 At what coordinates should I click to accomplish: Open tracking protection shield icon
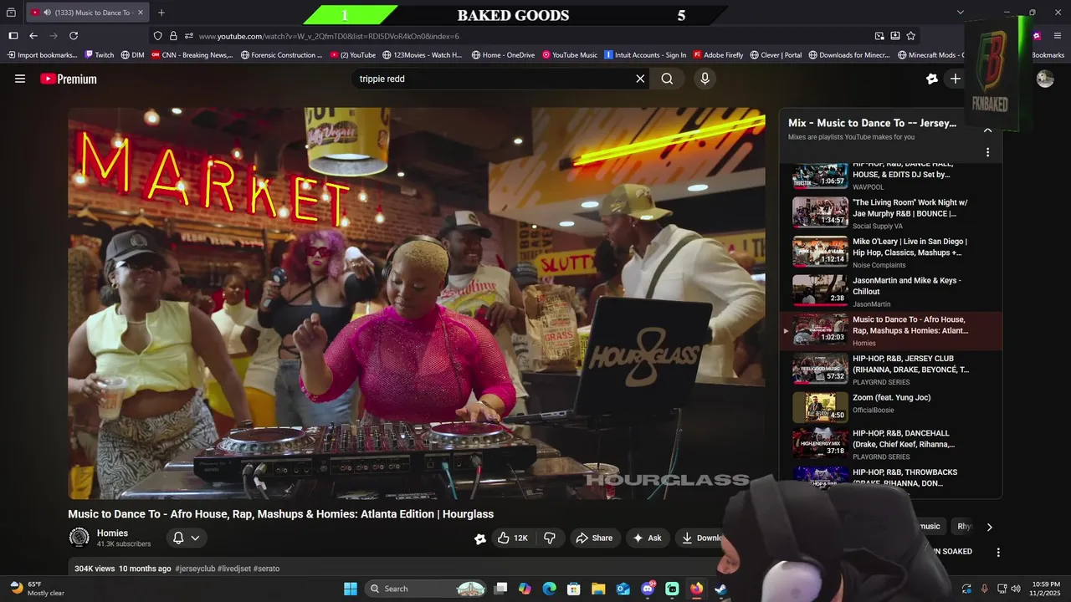[x=157, y=36]
